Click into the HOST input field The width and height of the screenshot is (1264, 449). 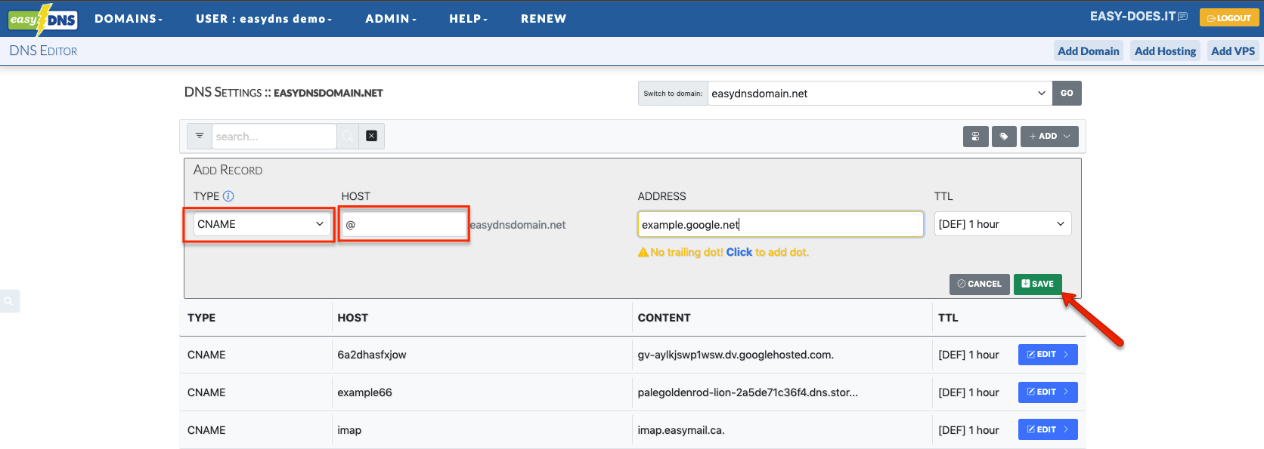[x=404, y=225]
